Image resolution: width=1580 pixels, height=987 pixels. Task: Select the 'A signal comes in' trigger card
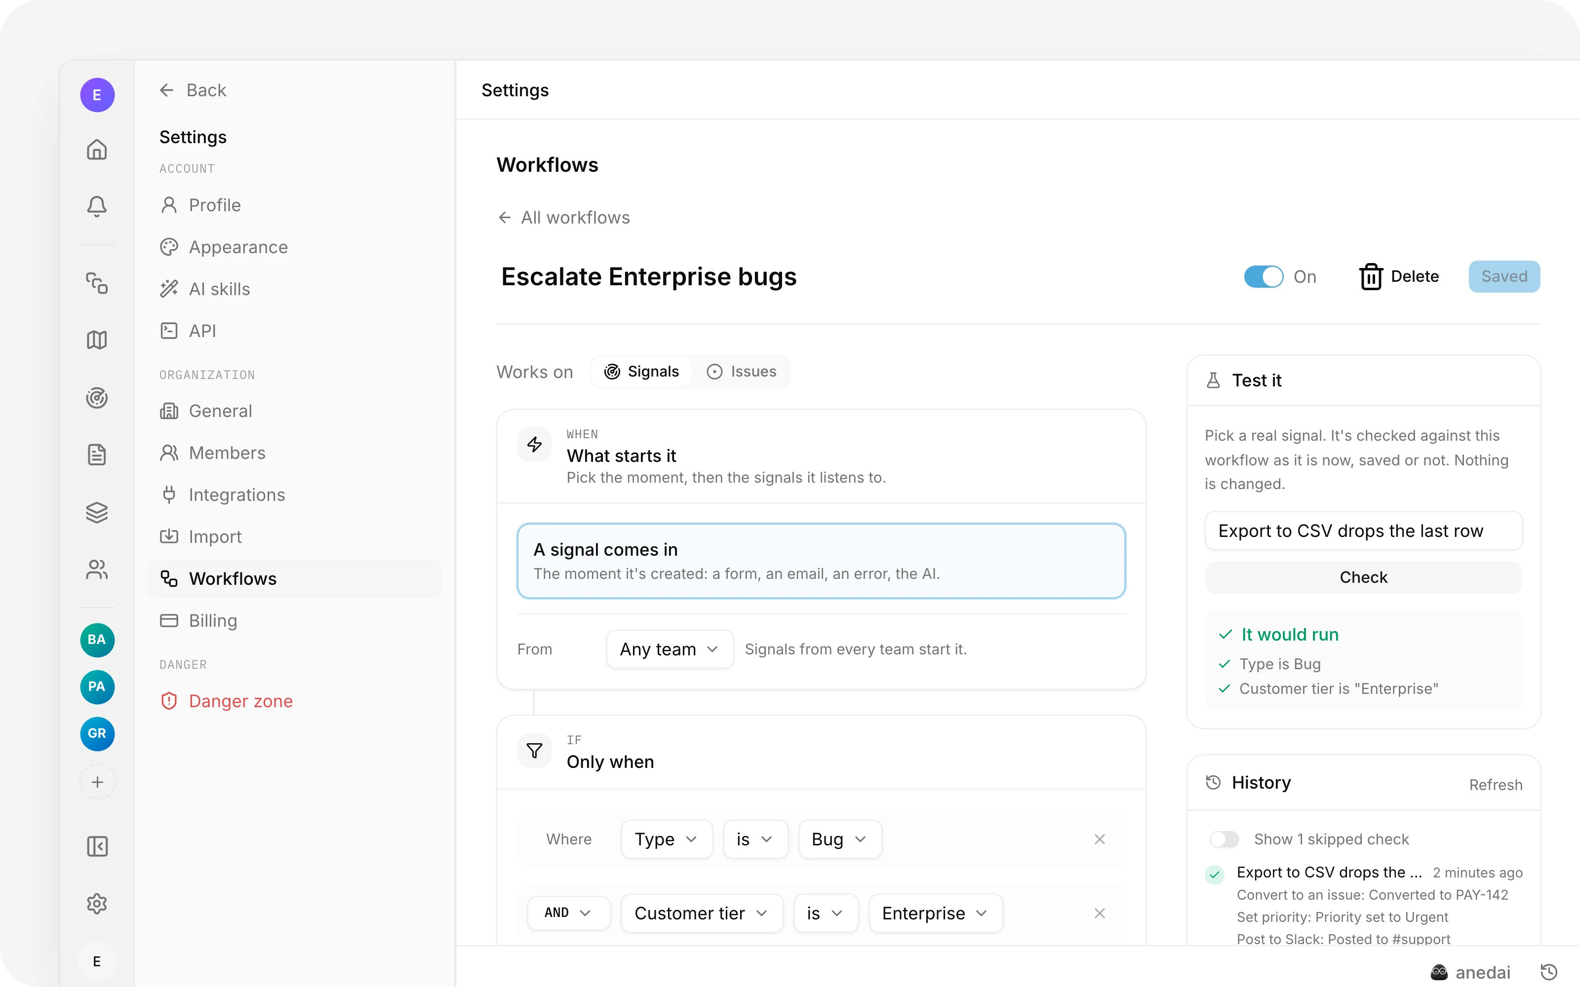[x=821, y=561]
